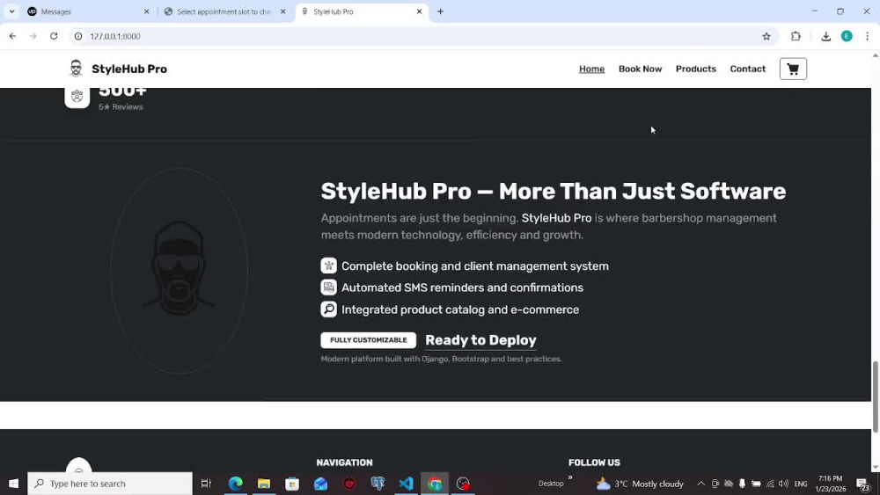880x495 pixels.
Task: Go back to previous page
Action: 12,36
